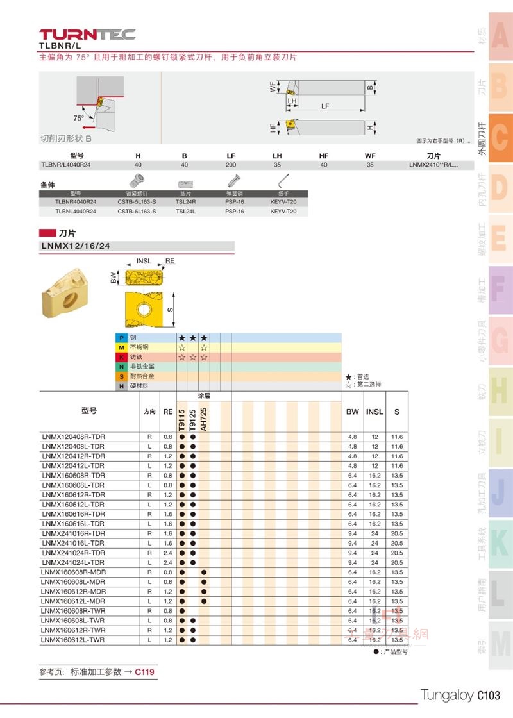Click the filled star legend 首选
Viewport: 513px width, 718px height.
(x=357, y=376)
